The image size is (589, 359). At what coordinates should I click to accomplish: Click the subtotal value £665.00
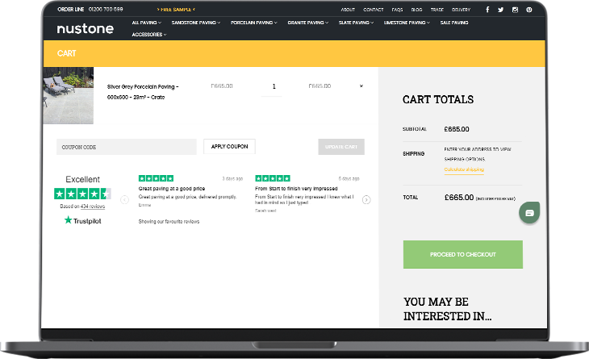(457, 129)
